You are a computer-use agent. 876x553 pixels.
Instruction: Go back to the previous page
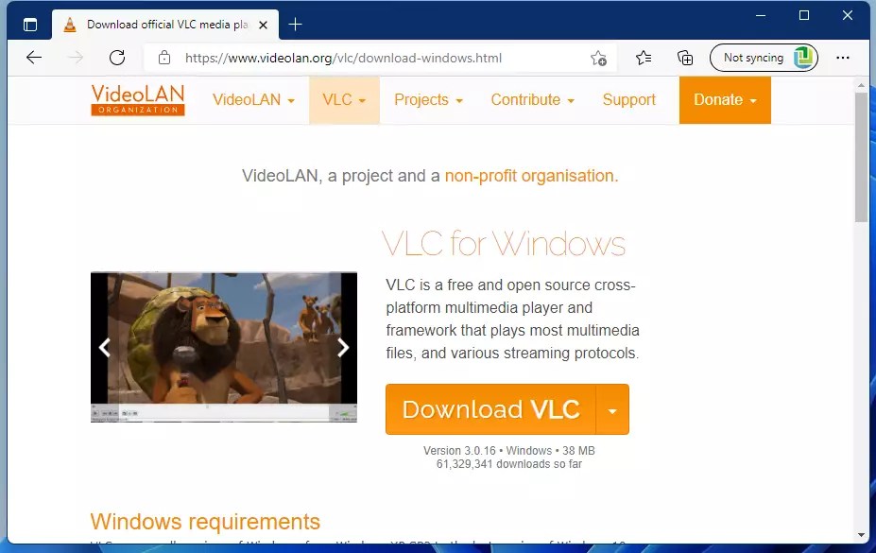pyautogui.click(x=34, y=58)
